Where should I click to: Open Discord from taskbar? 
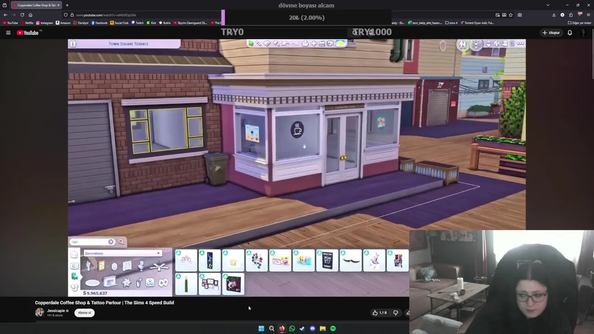click(x=312, y=328)
